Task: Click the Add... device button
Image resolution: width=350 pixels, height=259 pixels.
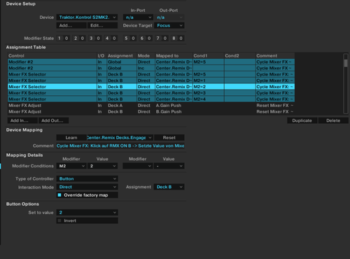Action: [x=71, y=25]
